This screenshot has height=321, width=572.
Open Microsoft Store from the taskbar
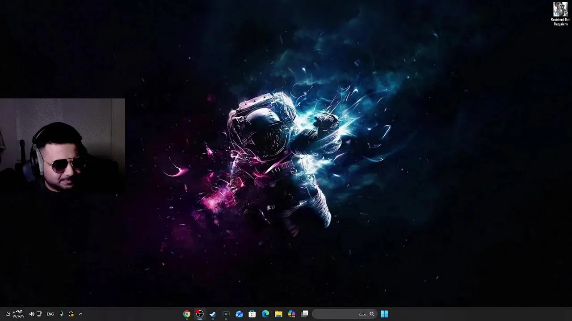tap(252, 314)
